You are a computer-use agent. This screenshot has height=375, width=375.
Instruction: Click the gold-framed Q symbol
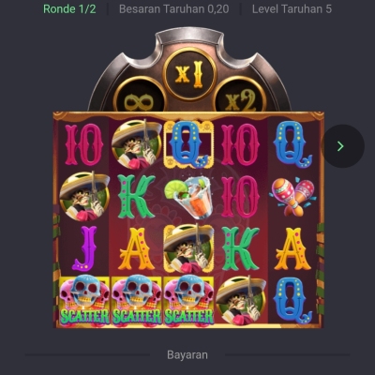coord(188,144)
